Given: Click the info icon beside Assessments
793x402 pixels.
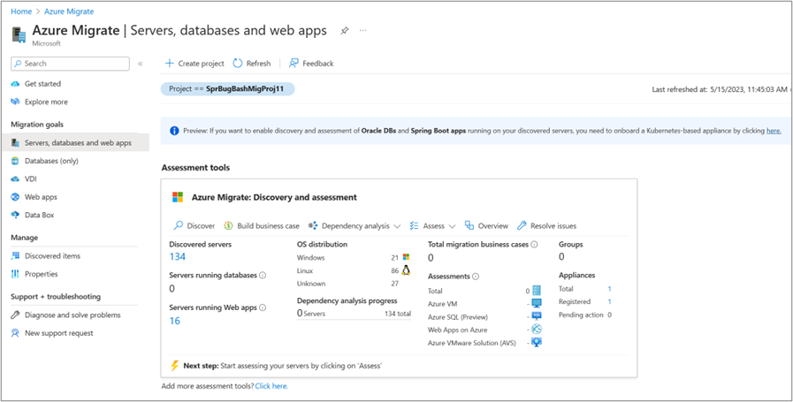Looking at the screenshot, I should (477, 277).
